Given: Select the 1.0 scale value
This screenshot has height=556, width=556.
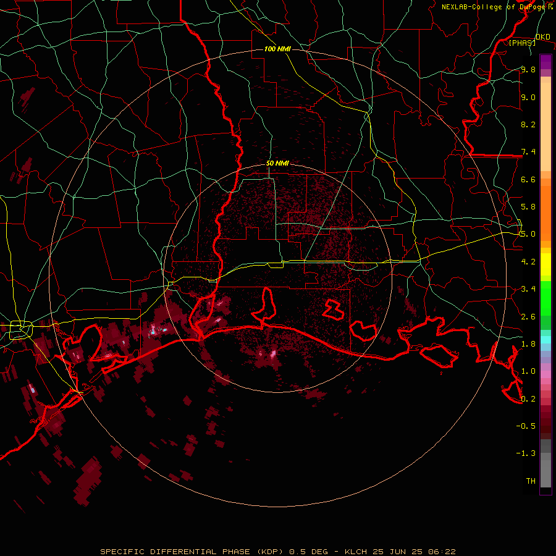Looking at the screenshot, I should (528, 371).
